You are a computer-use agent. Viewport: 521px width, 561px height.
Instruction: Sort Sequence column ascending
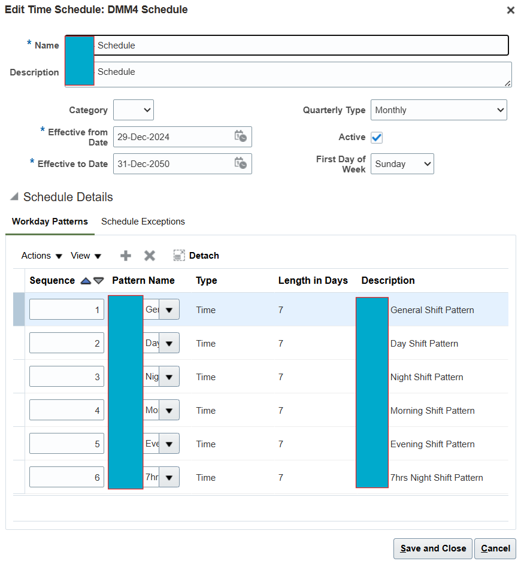click(86, 281)
